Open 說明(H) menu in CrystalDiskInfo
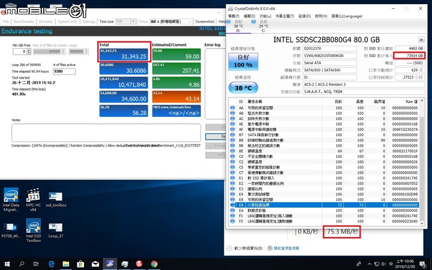The height and width of the screenshot is (270, 432). pos(321,16)
